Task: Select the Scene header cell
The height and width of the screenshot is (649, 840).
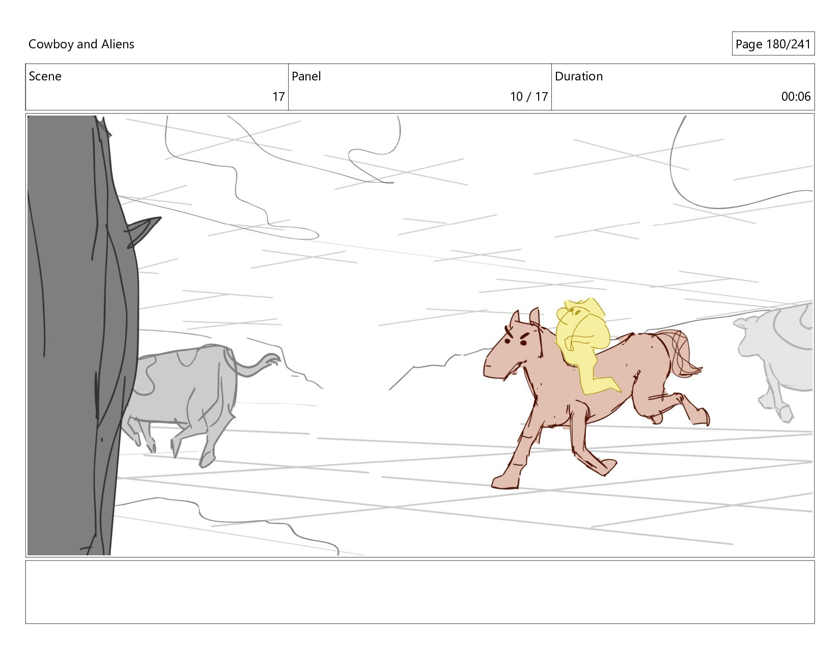Action: [x=157, y=87]
